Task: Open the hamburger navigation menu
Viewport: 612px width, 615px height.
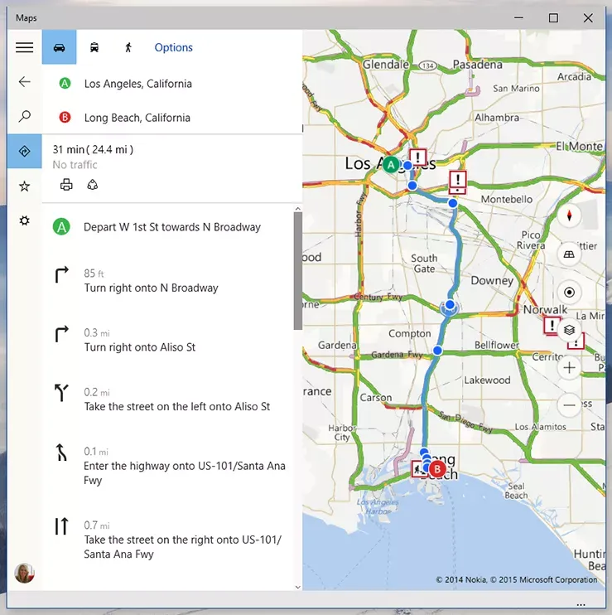Action: 24,47
